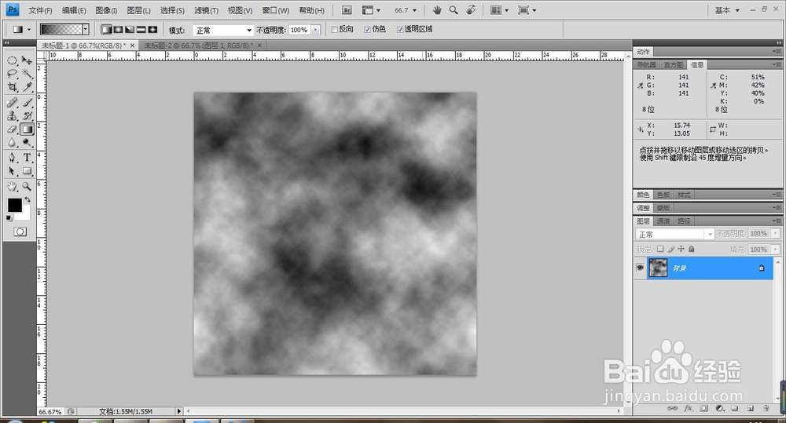This screenshot has width=786, height=423.
Task: Open the 图像(I) menu
Action: 106,10
